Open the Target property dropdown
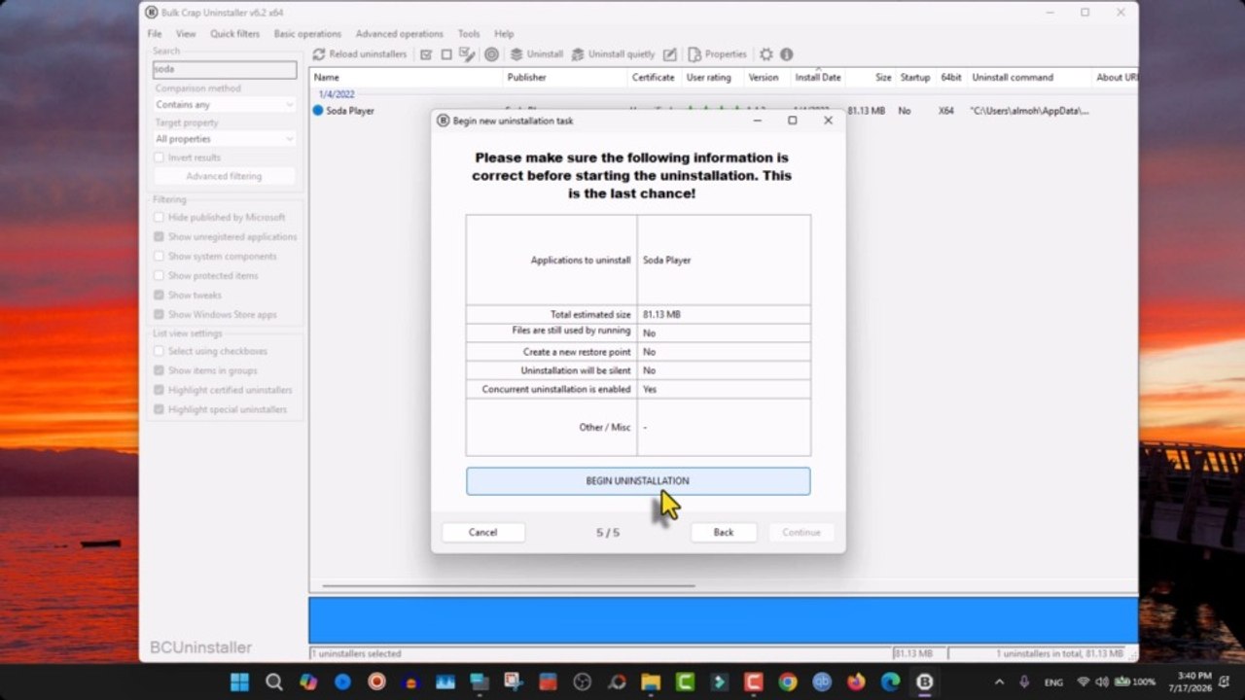This screenshot has width=1245, height=700. point(225,139)
